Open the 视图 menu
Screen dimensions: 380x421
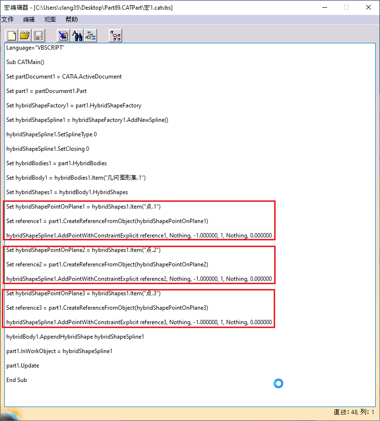pyautogui.click(x=50, y=19)
